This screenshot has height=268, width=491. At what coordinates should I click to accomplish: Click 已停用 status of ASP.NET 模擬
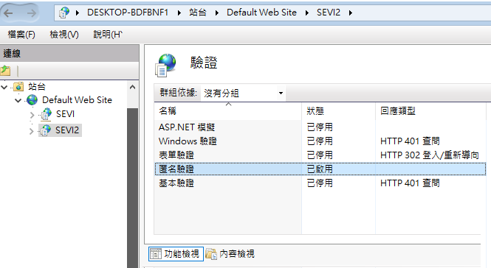320,127
